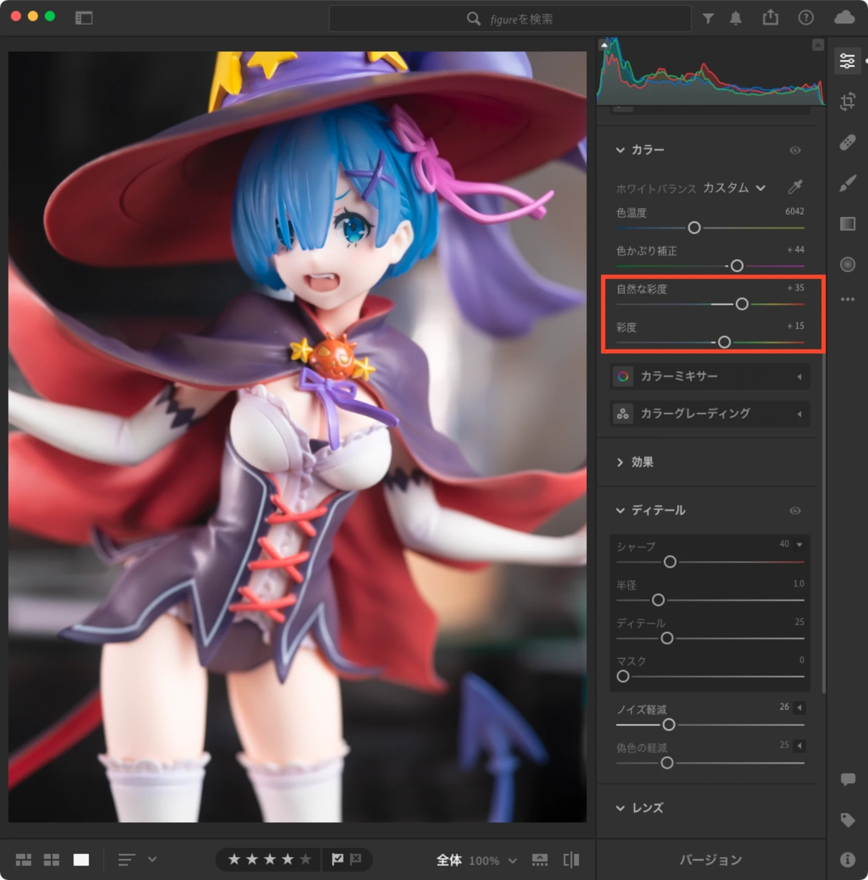Select the Linear gradient tool
The image size is (868, 880).
(x=848, y=224)
